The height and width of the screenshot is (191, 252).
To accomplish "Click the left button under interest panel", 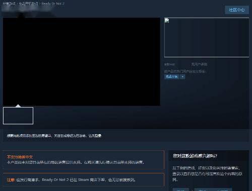I will 181,189.
